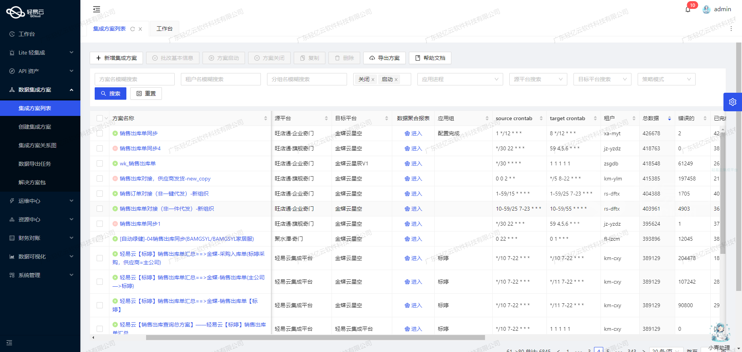Focus the 方案名模糊搜索 field
The width and height of the screenshot is (742, 352).
134,79
